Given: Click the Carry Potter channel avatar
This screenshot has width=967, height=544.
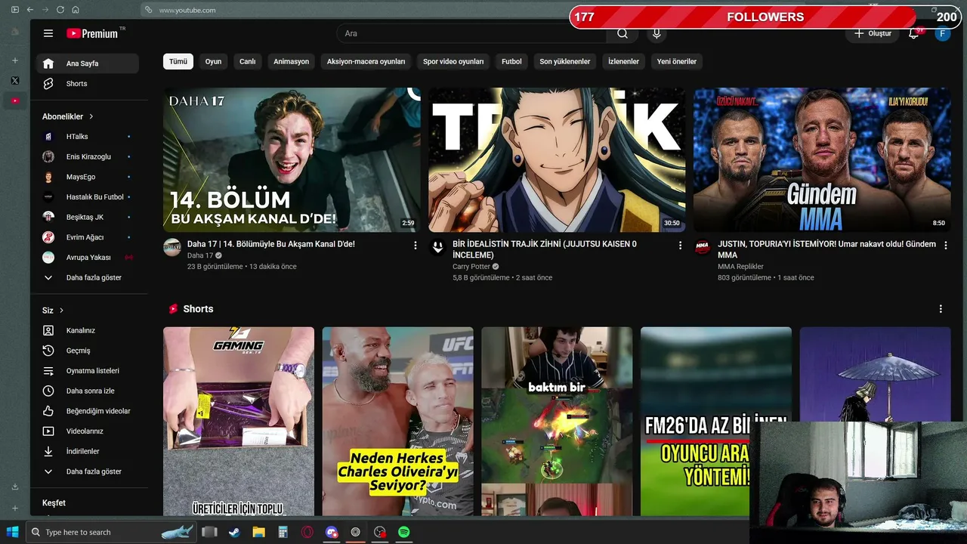Looking at the screenshot, I should point(437,247).
